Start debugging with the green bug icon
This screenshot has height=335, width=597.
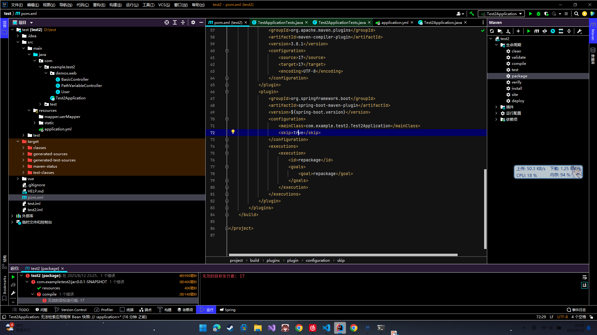539,14
